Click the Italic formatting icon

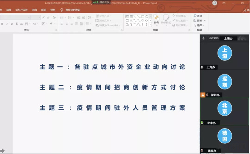tap(7, 24)
